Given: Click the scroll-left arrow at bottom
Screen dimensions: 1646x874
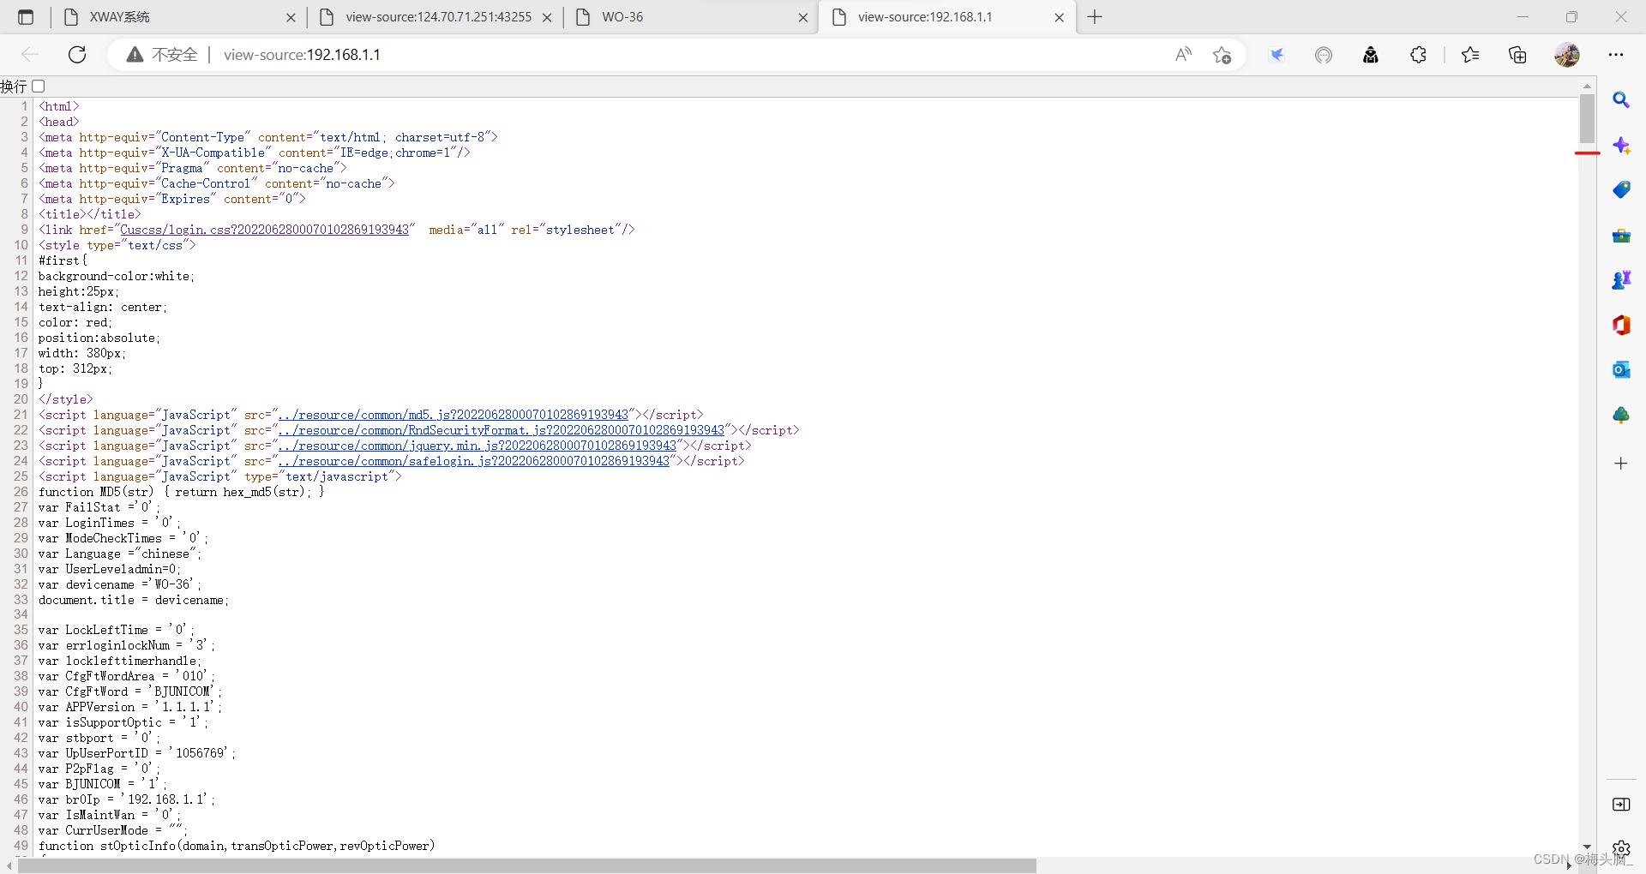Looking at the screenshot, I should [x=9, y=865].
